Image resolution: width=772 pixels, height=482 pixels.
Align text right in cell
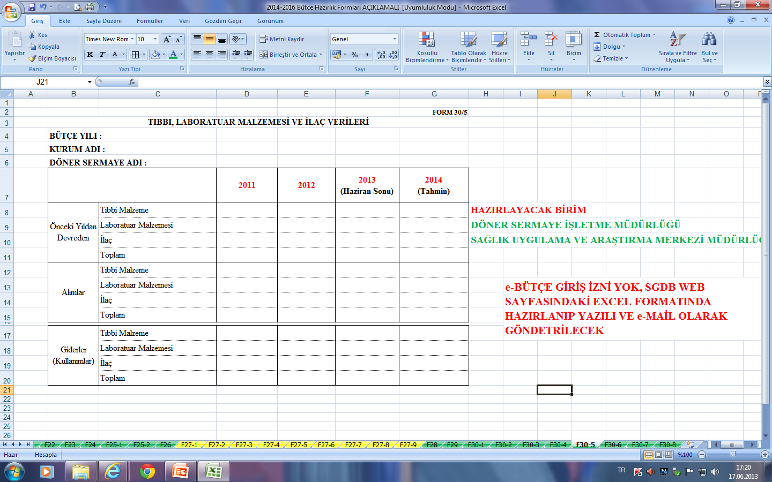click(222, 55)
